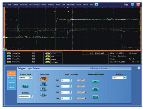Click the green C4 channel badge
This screenshot has height=109, width=143.
click(x=9, y=62)
